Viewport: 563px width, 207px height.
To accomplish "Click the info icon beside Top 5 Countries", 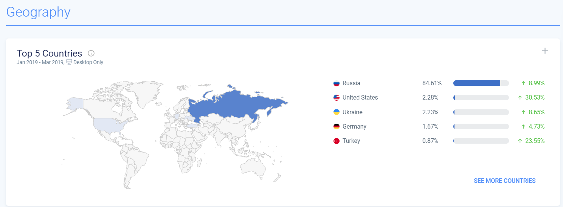I will pos(91,53).
